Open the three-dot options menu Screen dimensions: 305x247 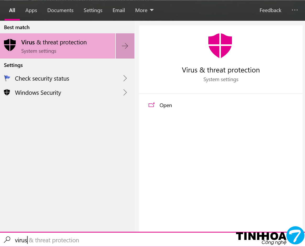295,10
